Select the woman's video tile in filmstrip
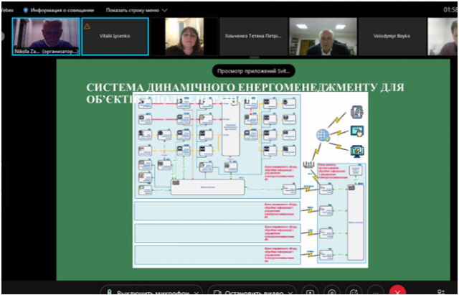Image resolution: width=459 pixels, height=295 pixels. coord(184,37)
